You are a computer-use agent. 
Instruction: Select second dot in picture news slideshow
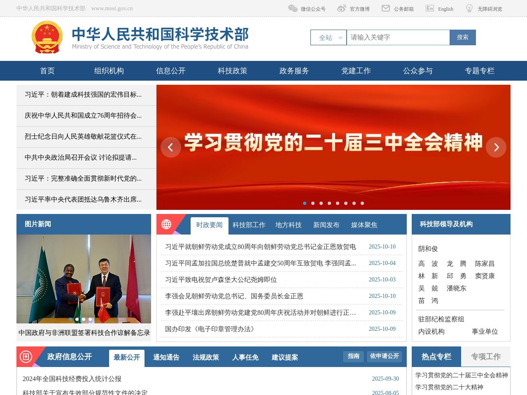click(x=77, y=319)
